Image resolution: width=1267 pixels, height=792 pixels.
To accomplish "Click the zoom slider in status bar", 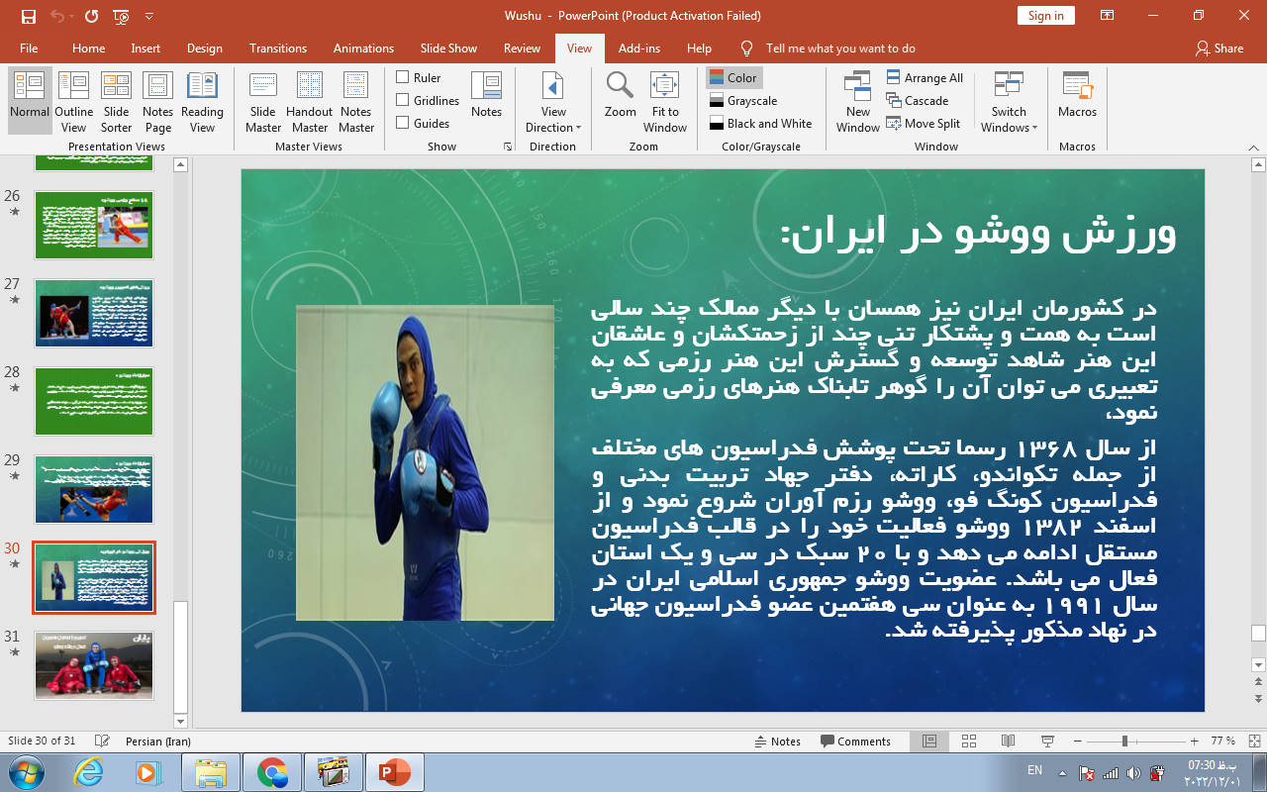I will coord(1124,742).
